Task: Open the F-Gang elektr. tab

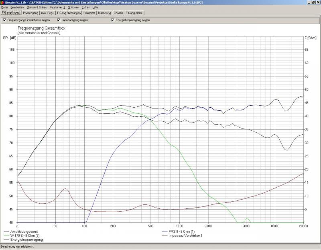Action: (x=134, y=13)
